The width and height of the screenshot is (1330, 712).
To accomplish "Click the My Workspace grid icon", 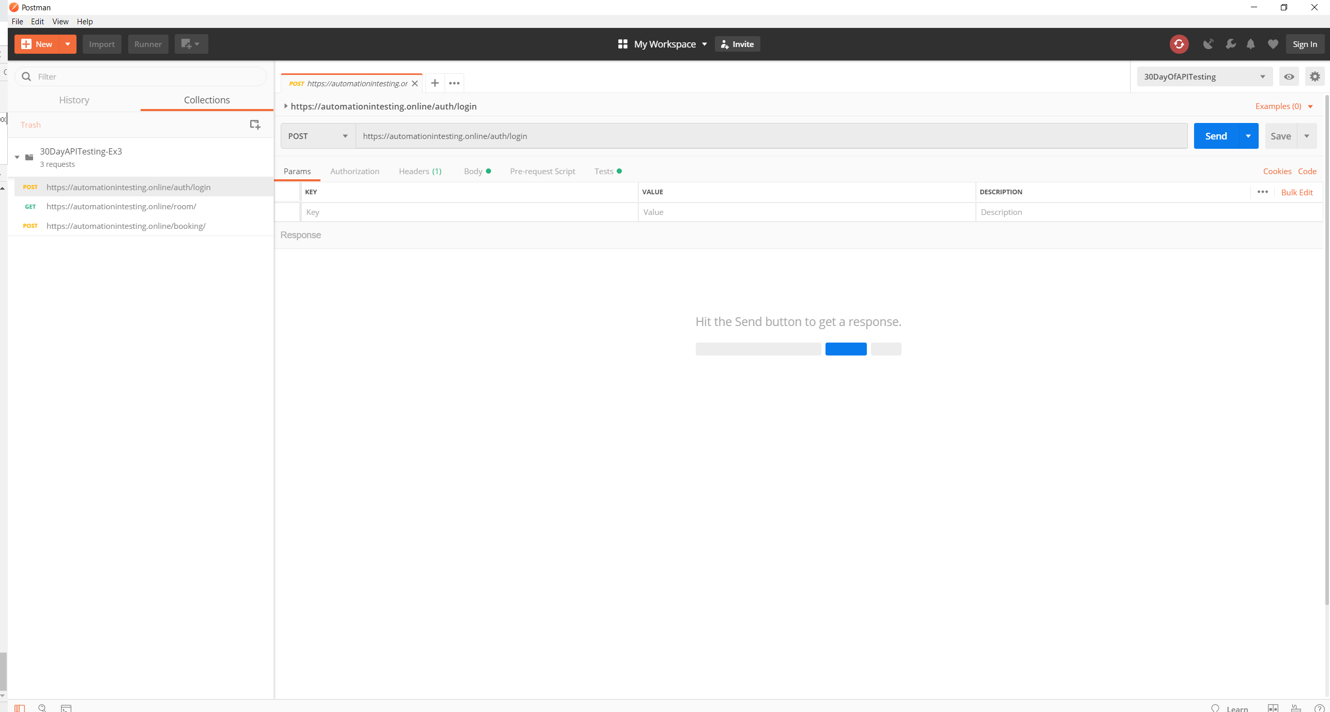I will [622, 44].
